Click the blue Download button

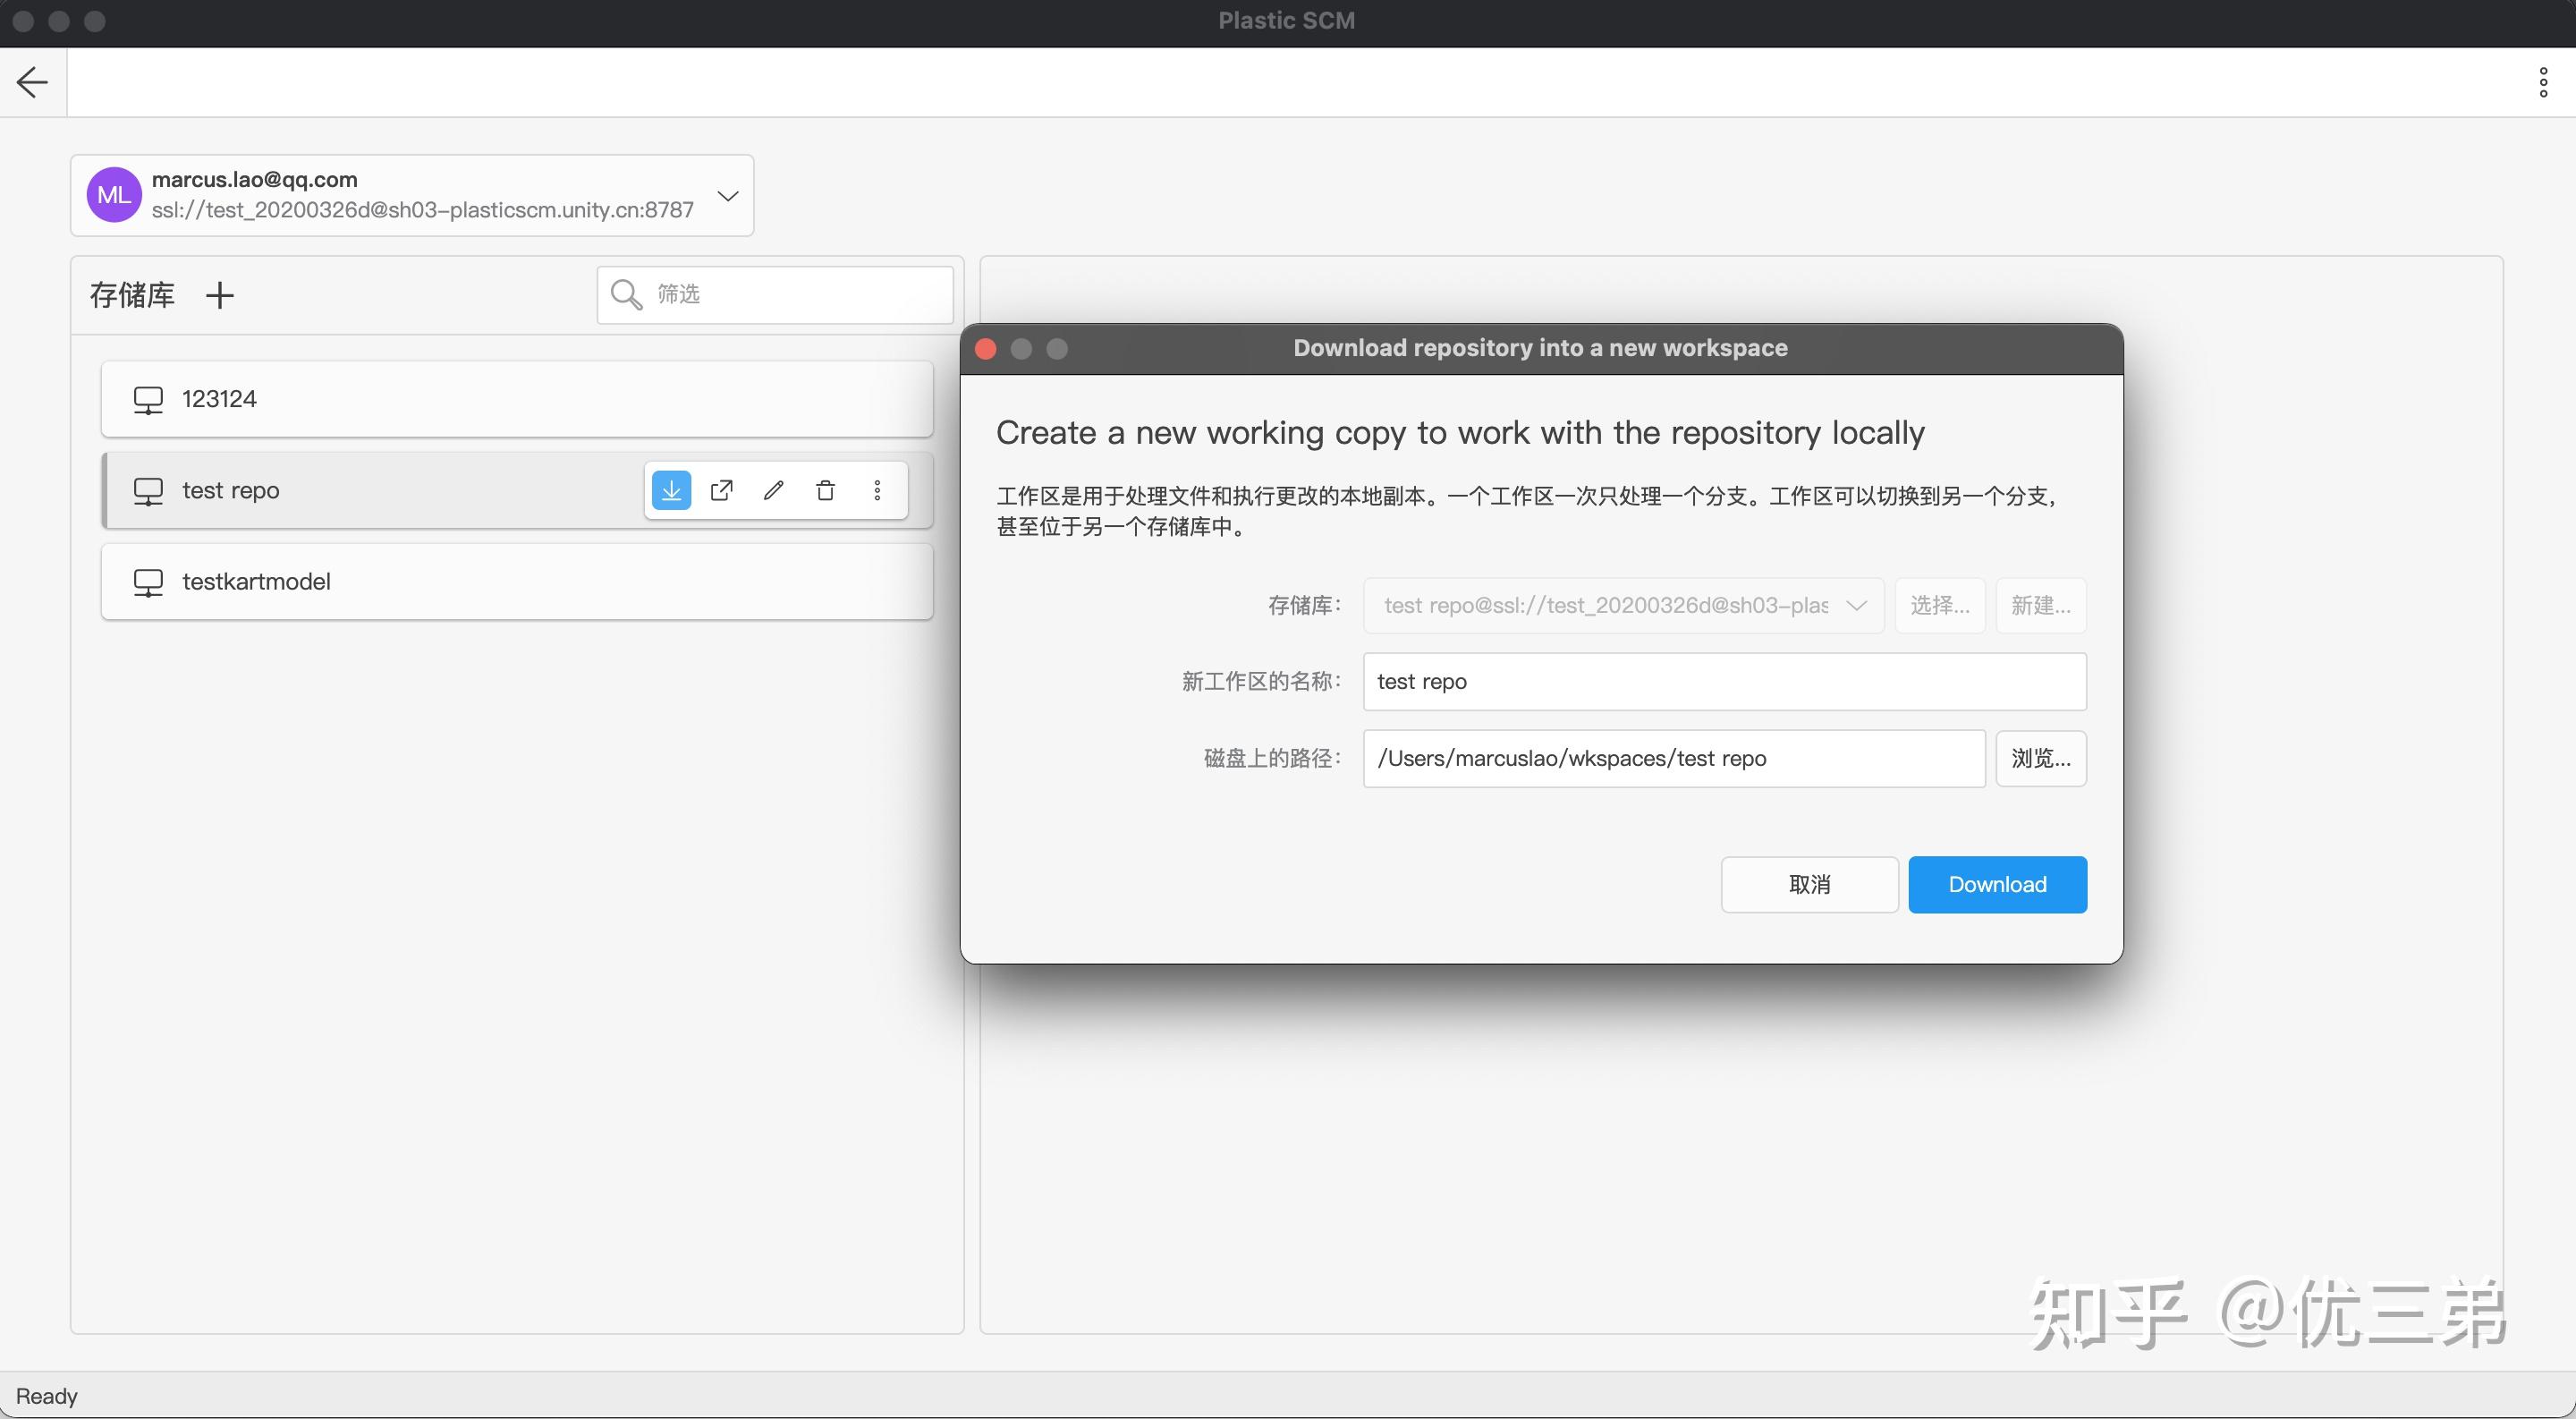coord(1997,885)
